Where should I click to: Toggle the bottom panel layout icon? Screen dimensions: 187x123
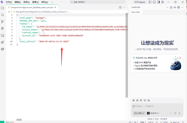(x=154, y=2)
